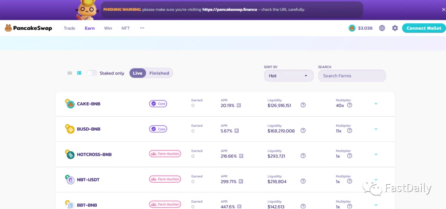Viewport: 446px width, 209px height.
Task: Switch to card grid view
Action: coord(70,73)
